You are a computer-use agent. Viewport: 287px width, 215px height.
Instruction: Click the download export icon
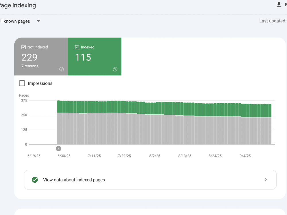tap(279, 5)
